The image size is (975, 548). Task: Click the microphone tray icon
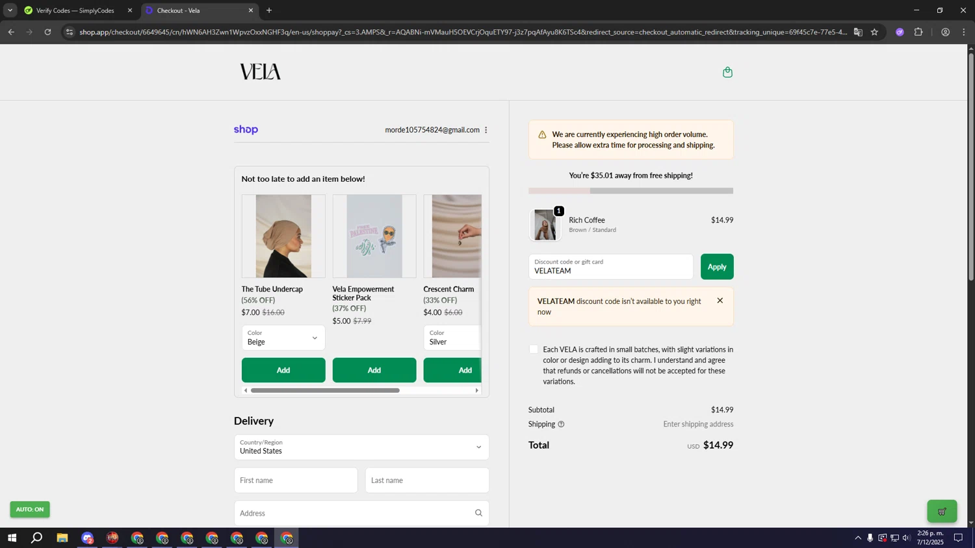[870, 538]
